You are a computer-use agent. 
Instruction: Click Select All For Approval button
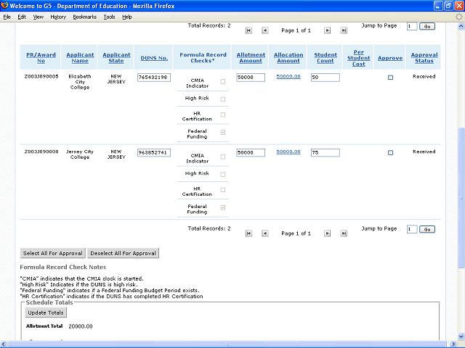[52, 254]
